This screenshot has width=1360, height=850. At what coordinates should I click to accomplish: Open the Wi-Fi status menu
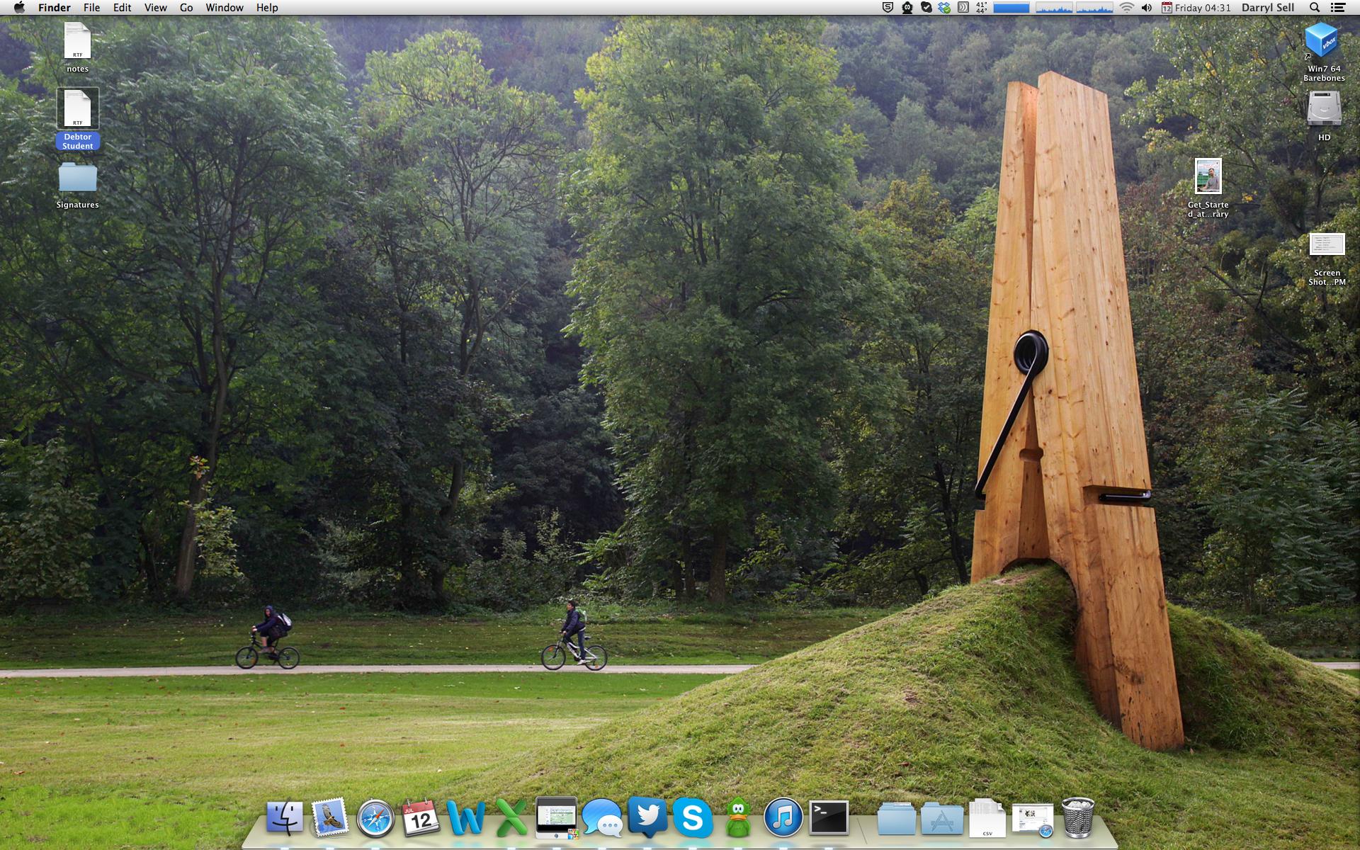coord(1126,8)
